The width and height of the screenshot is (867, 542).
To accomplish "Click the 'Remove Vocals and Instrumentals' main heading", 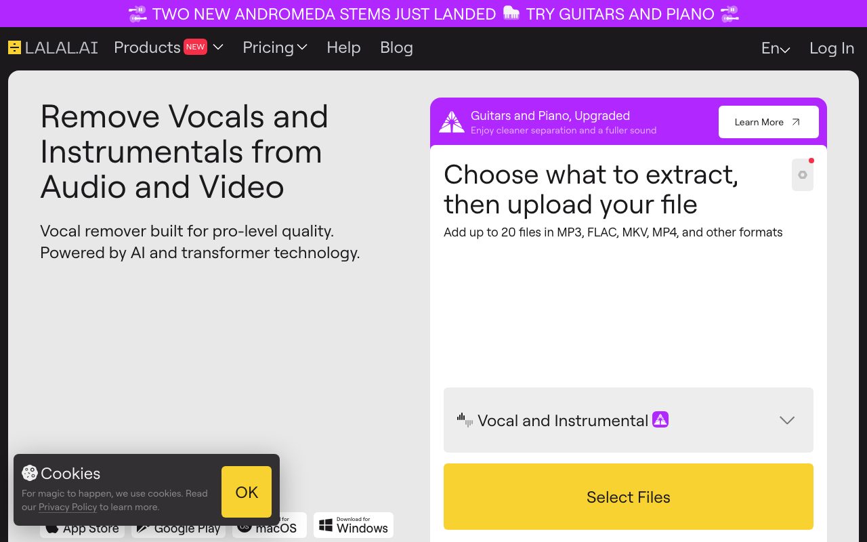I will (184, 152).
